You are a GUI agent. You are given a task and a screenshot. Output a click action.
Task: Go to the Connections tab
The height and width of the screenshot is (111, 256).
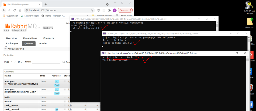[30, 38]
